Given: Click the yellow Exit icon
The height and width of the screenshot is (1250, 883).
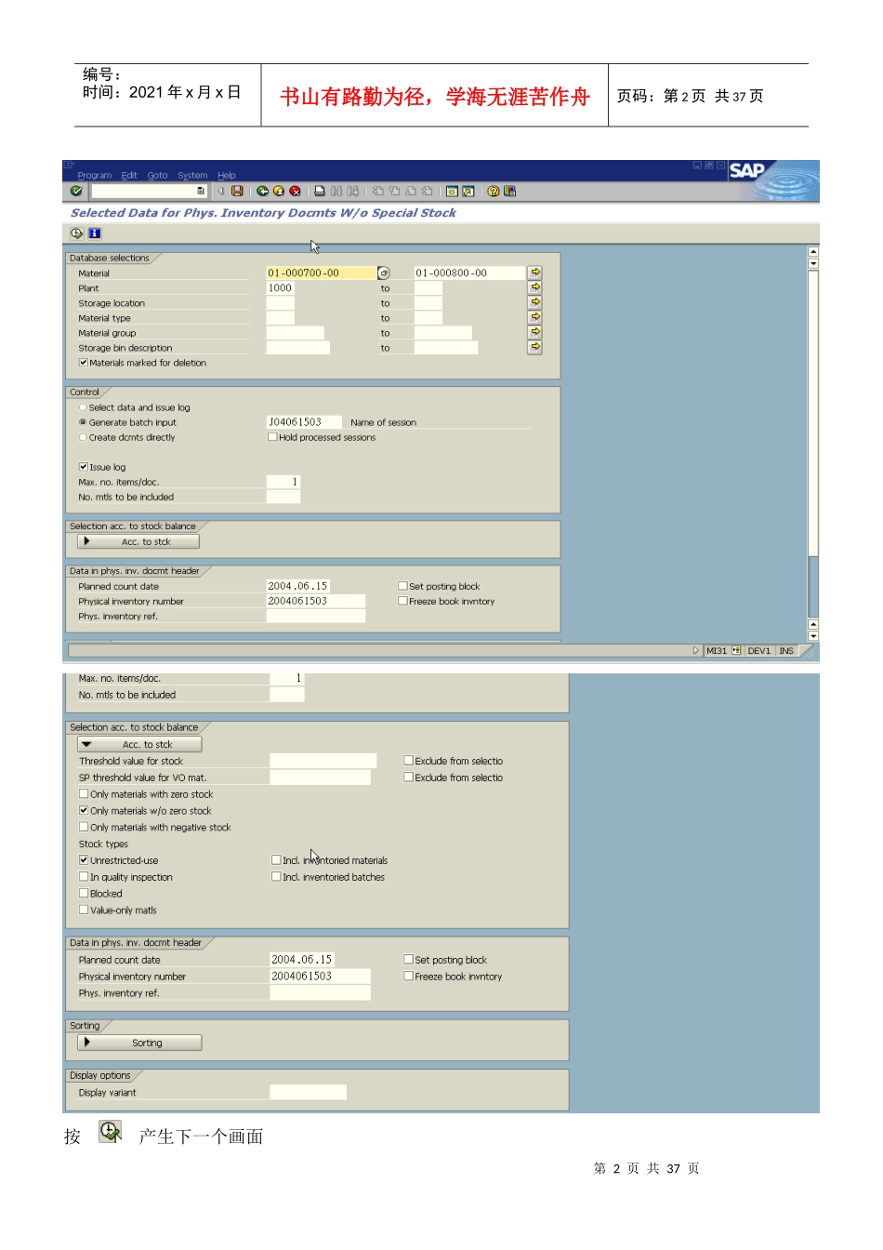Looking at the screenshot, I should pyautogui.click(x=279, y=191).
